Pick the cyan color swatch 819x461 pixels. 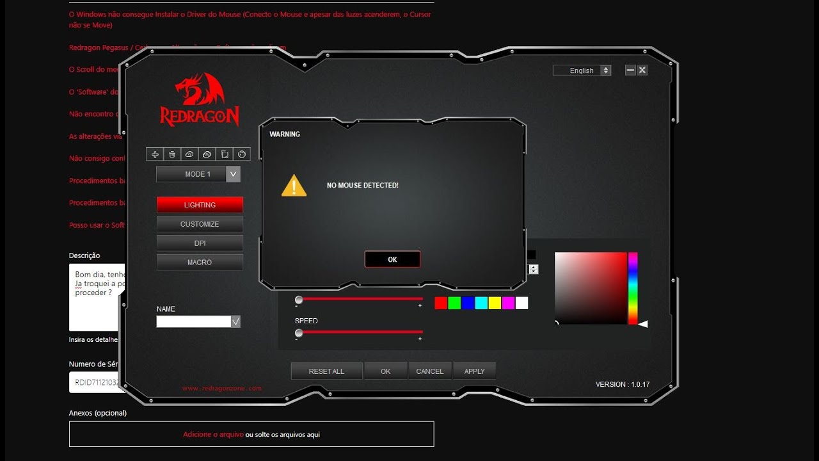pyautogui.click(x=481, y=303)
